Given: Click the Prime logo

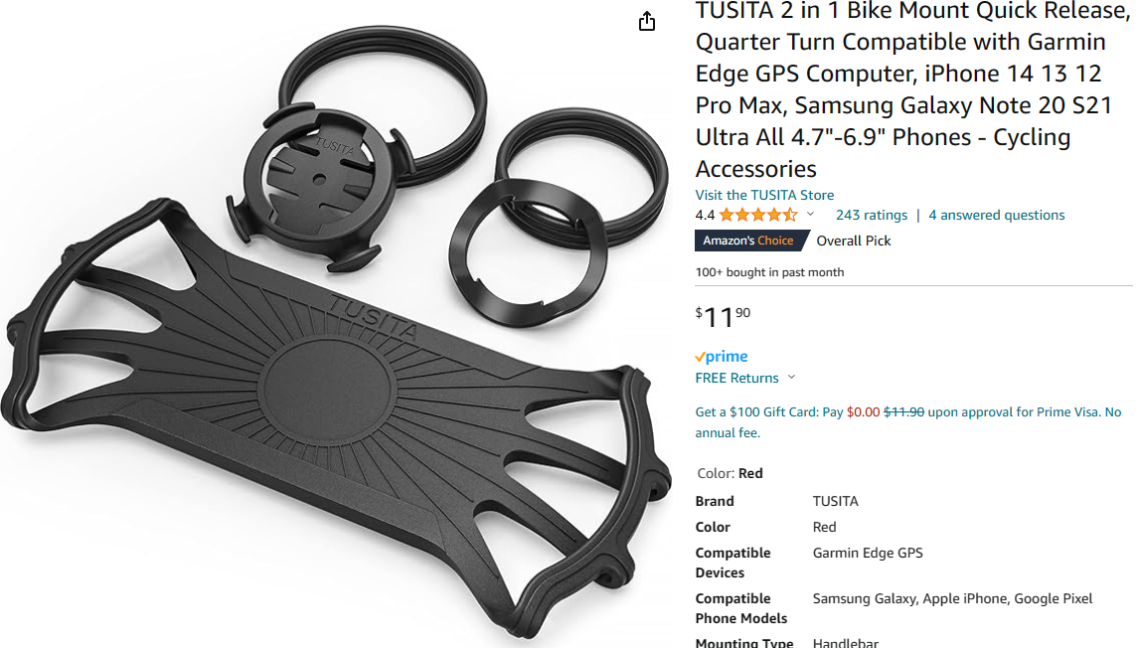Looking at the screenshot, I should tap(722, 356).
